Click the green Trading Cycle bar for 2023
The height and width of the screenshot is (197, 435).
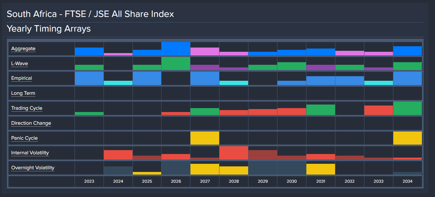point(89,114)
